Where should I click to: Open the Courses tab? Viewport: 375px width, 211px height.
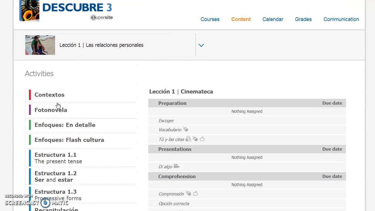coord(210,19)
